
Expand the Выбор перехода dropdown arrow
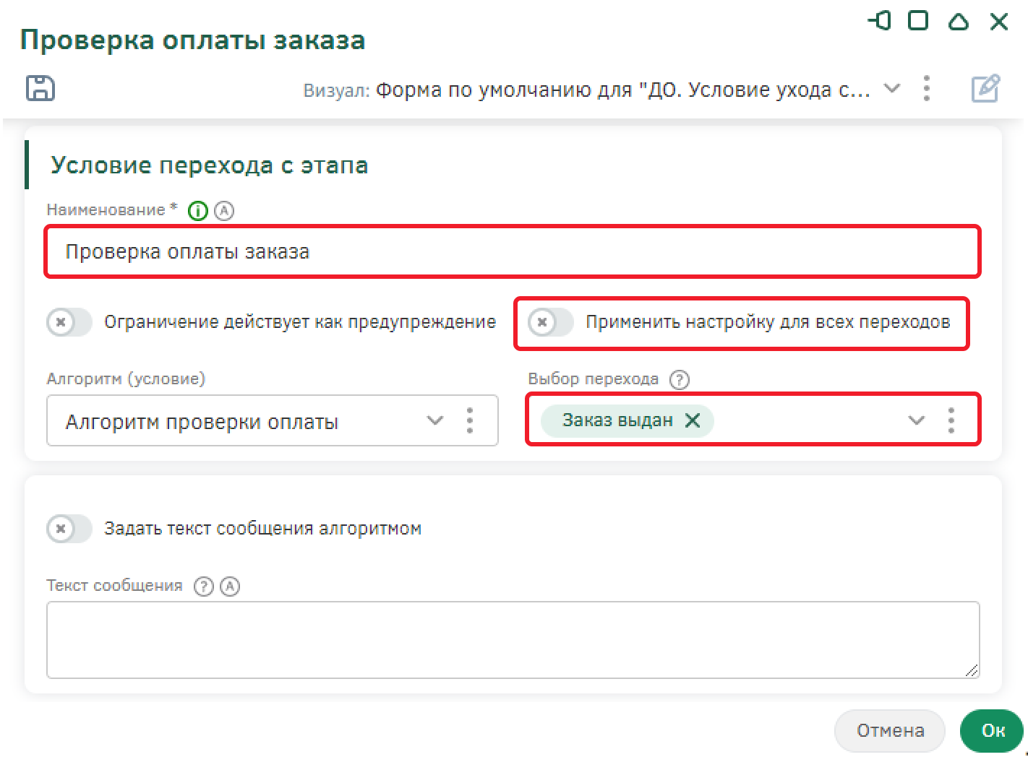(x=916, y=420)
